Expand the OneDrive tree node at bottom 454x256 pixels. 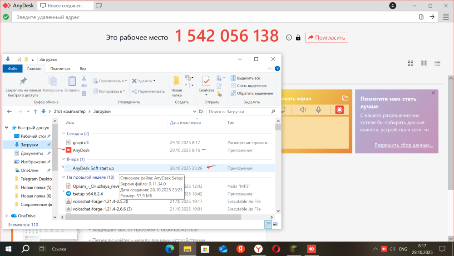[7, 216]
